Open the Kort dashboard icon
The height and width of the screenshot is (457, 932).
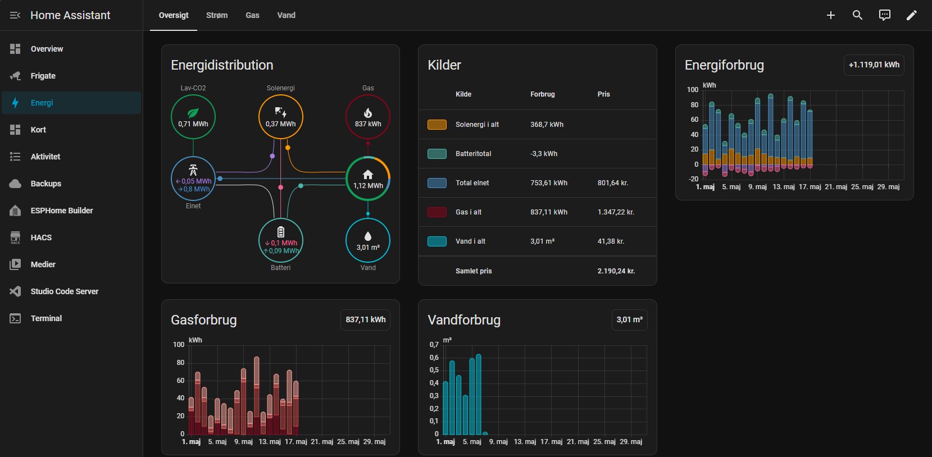tap(15, 130)
